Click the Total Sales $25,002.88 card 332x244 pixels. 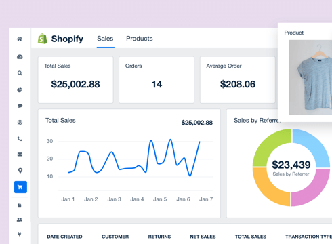point(75,80)
